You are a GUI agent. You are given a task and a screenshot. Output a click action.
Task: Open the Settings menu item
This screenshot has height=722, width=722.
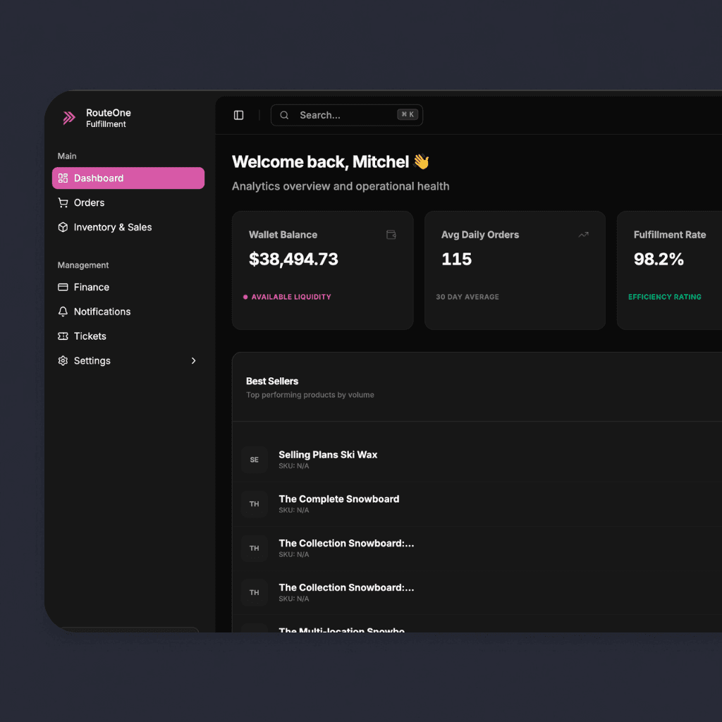coord(92,361)
